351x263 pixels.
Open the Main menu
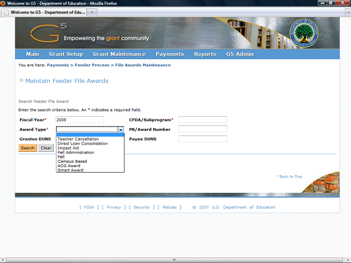tap(32, 54)
